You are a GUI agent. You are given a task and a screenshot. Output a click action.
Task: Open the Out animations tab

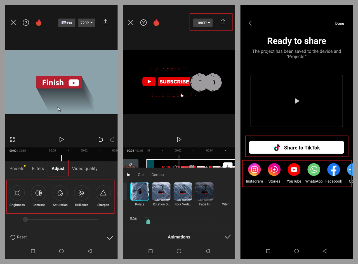pyautogui.click(x=141, y=174)
